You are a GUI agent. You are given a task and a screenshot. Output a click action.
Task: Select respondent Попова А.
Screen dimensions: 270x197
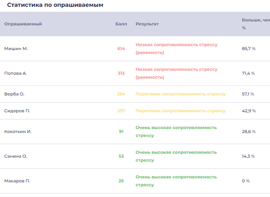click(16, 73)
